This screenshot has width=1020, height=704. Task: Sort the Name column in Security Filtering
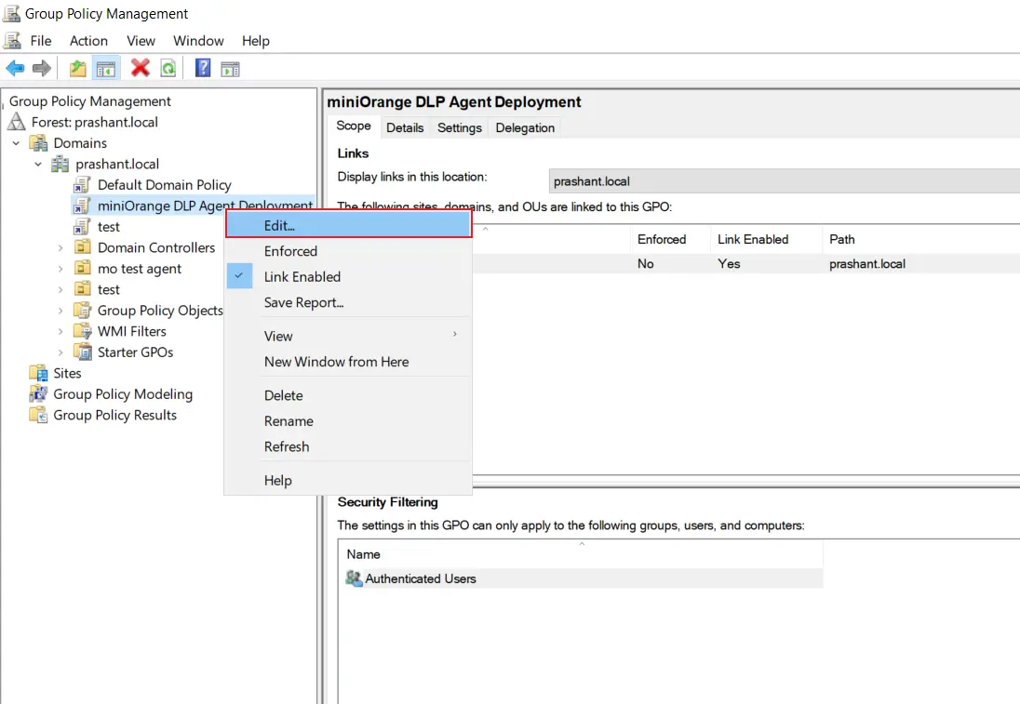tap(363, 554)
